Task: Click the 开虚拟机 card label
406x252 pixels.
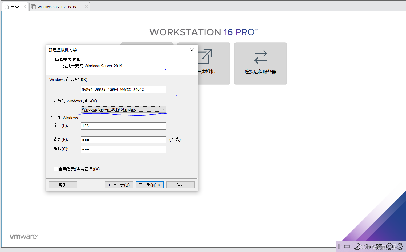Action: point(206,72)
